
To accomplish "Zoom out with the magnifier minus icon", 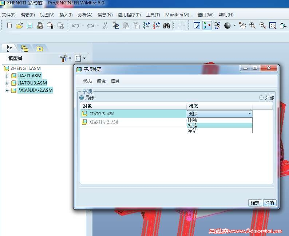I will 262,25.
